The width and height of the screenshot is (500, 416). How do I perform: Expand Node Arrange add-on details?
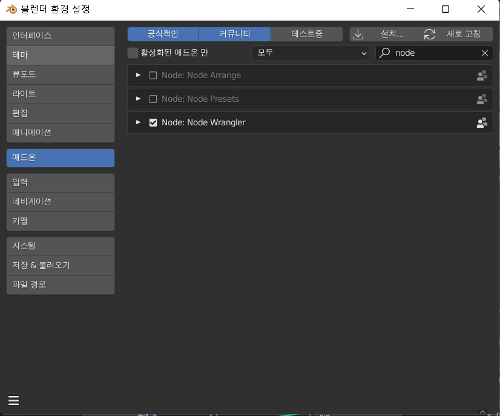(138, 75)
